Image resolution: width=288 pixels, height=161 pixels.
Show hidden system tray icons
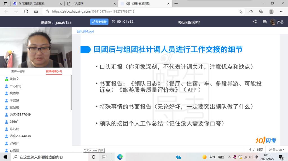point(229,157)
